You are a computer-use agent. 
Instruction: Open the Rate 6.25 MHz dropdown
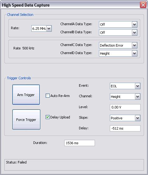pos(42,29)
